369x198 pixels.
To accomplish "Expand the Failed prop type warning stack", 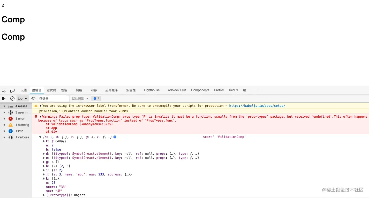I will 41,117.
